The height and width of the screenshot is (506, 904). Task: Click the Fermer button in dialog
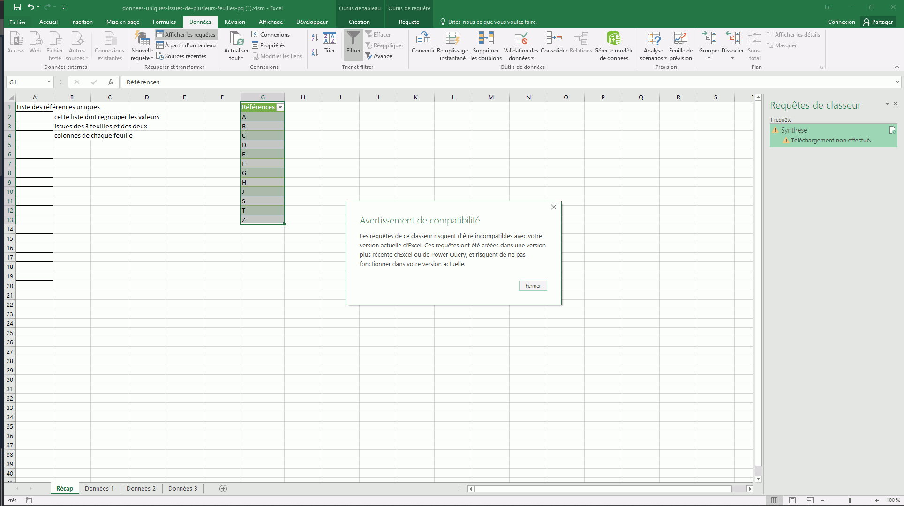coord(533,286)
